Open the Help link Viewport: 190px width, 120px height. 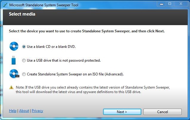[13, 111]
